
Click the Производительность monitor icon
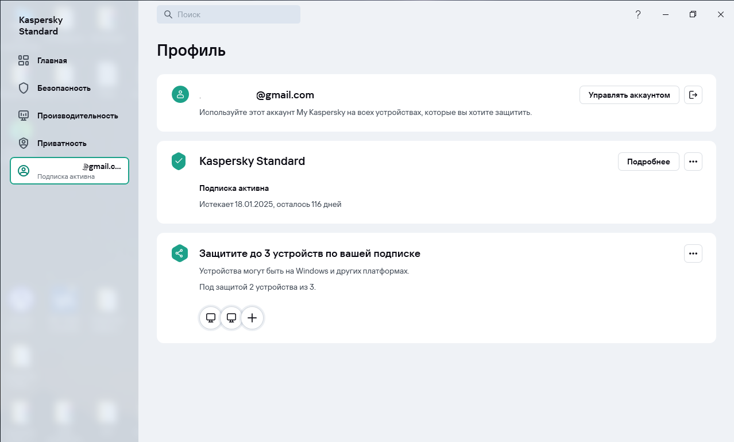24,116
